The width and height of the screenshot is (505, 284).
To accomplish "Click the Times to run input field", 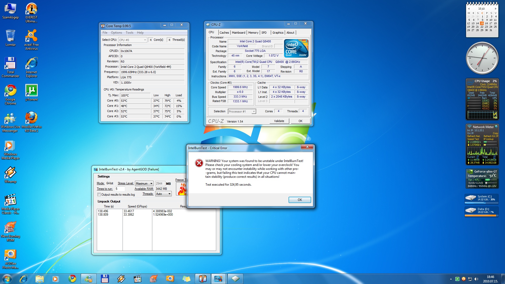I will tap(120, 189).
